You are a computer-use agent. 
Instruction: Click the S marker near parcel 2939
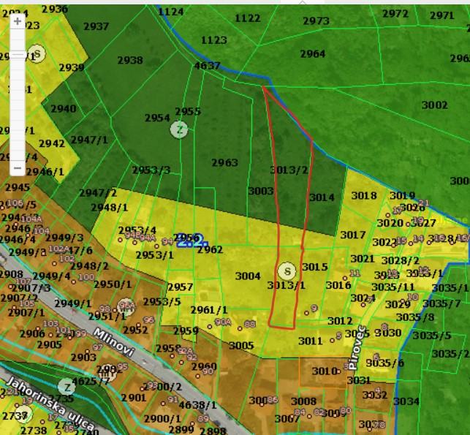pyautogui.click(x=37, y=53)
